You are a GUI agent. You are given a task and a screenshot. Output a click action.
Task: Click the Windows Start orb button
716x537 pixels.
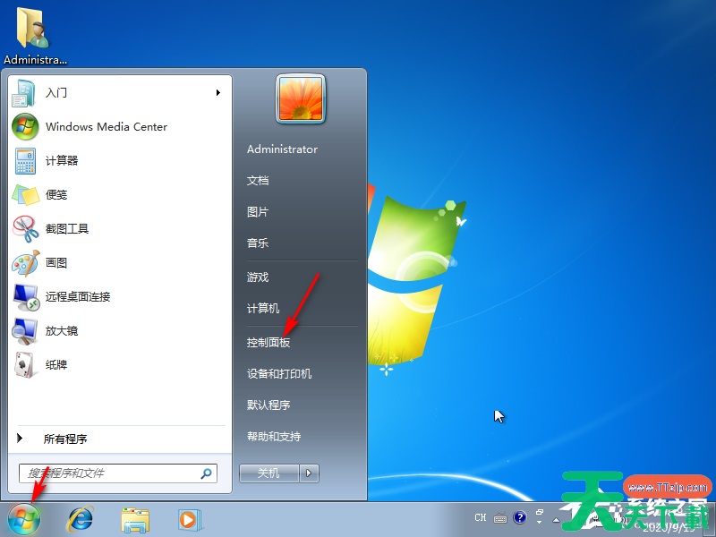pyautogui.click(x=24, y=520)
